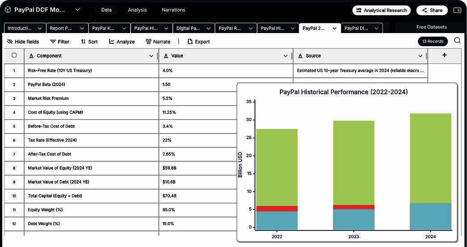Click the Share button

[x=432, y=10]
